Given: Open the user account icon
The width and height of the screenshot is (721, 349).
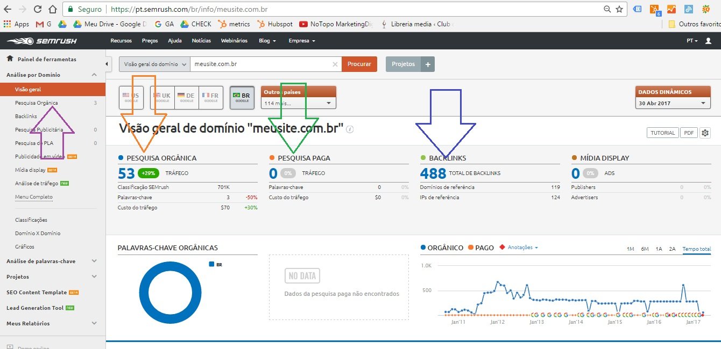Looking at the screenshot, I should click(708, 41).
